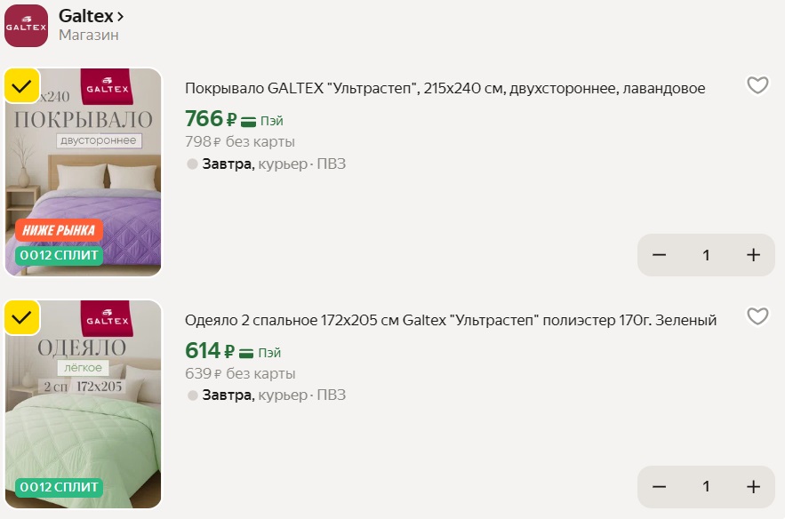Open the Galtex store via its chevron
This screenshot has width=785, height=519.
point(120,16)
